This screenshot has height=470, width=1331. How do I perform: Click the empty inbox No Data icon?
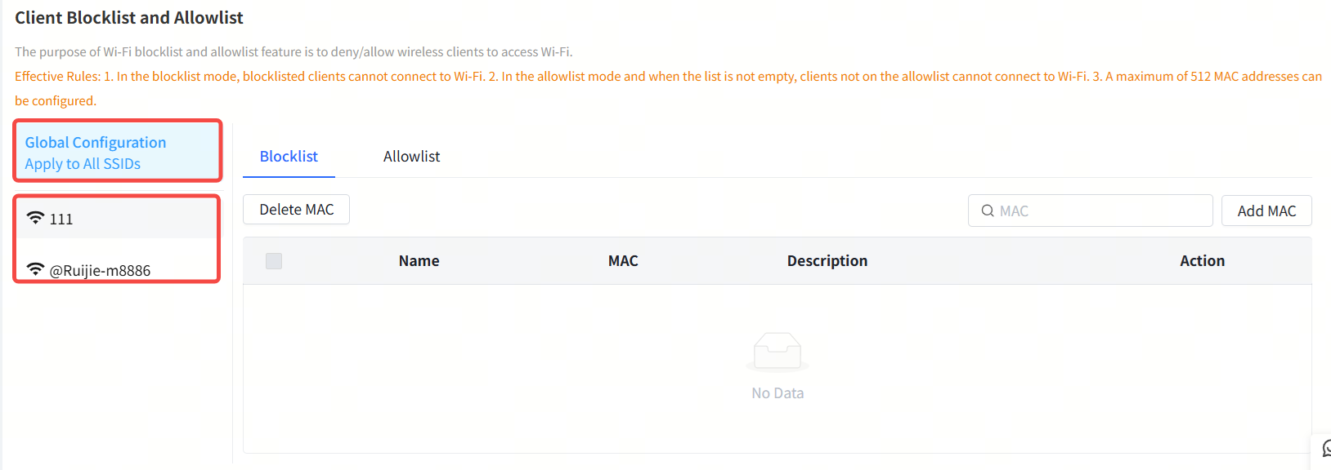(778, 352)
